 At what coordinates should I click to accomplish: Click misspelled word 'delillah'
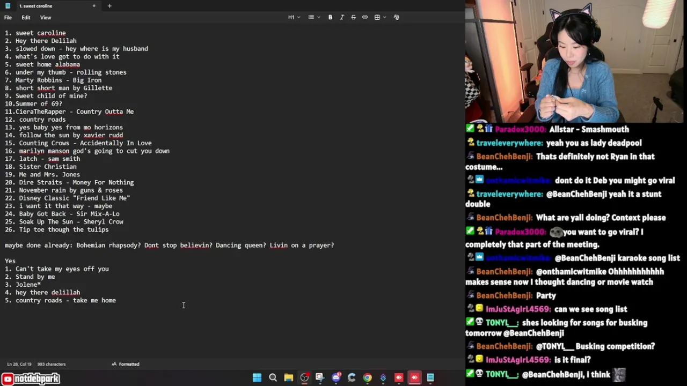(65, 293)
